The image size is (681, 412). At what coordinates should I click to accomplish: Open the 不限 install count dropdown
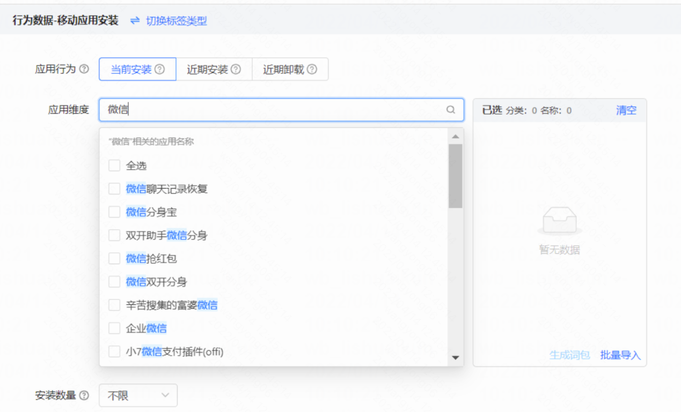[138, 395]
